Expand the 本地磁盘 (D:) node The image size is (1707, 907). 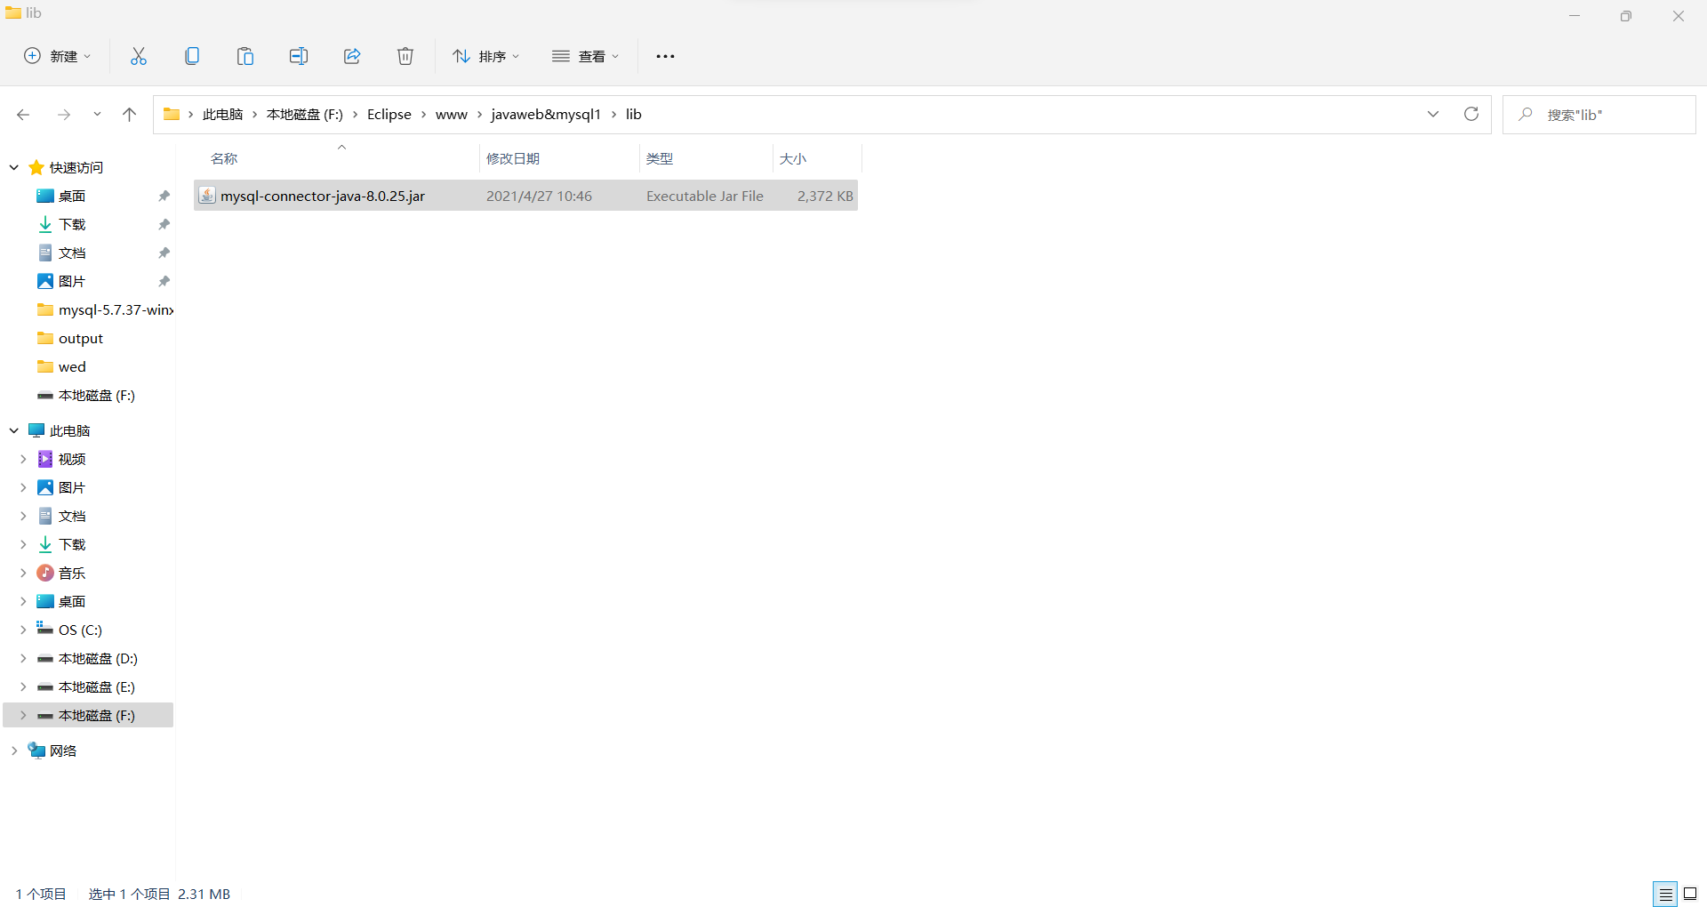pos(23,658)
